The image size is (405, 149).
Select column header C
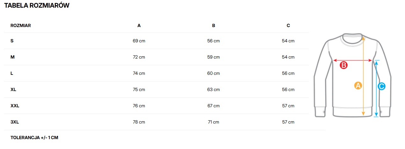click(x=288, y=25)
